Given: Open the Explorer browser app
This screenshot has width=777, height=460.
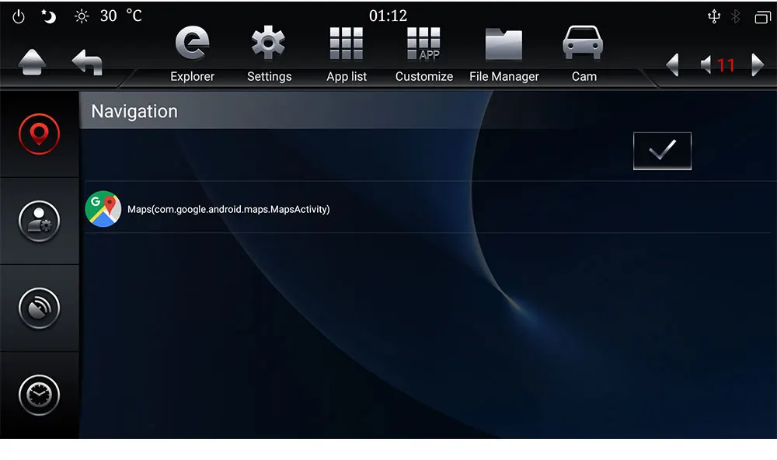Looking at the screenshot, I should [192, 54].
